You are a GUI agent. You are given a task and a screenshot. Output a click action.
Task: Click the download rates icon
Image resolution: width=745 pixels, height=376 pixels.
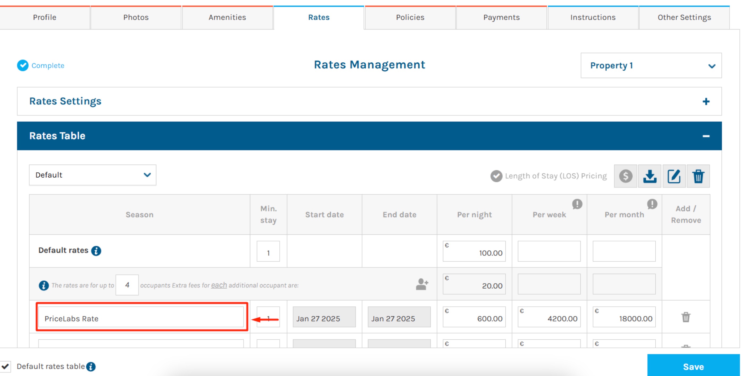click(x=649, y=176)
